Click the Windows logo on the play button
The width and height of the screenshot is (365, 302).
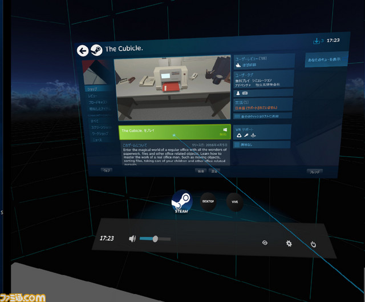coord(225,130)
